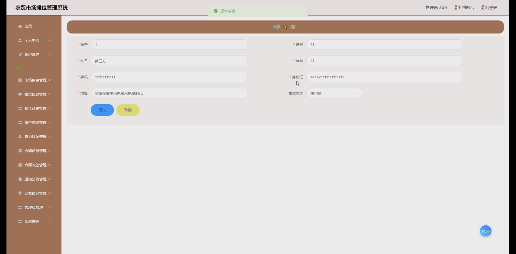
Task: Expand the 个人中心 chevron
Action: (x=49, y=40)
